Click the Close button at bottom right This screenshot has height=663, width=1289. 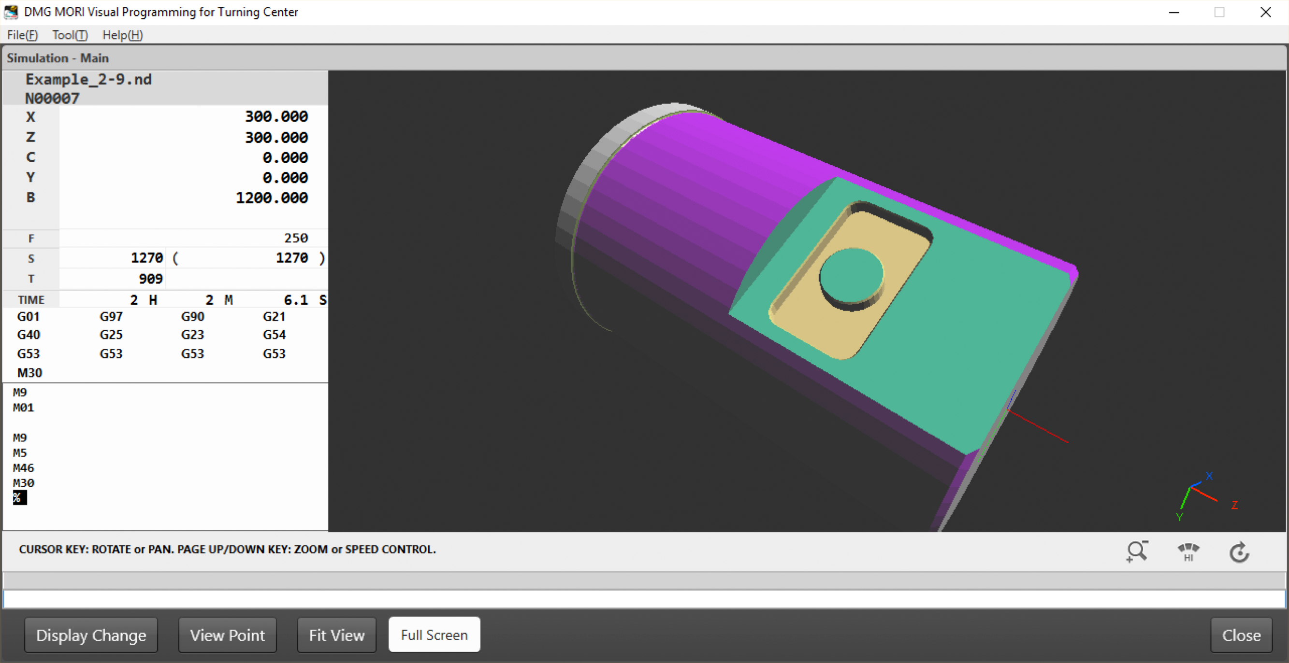coord(1241,635)
